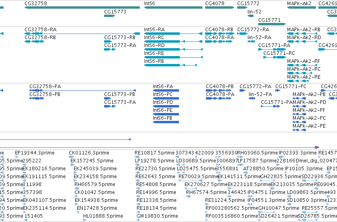Select EST EP19344.3prime
The width and height of the screenshot is (337, 222).
pyautogui.click(x=35, y=153)
